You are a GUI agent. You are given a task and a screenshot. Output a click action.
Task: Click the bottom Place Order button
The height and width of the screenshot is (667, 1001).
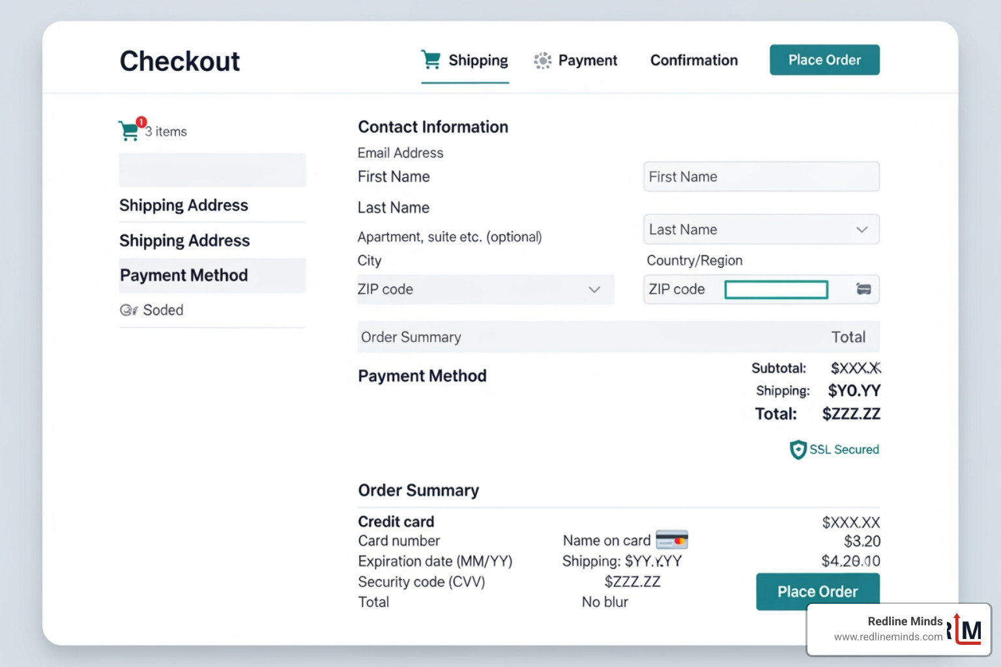[817, 591]
